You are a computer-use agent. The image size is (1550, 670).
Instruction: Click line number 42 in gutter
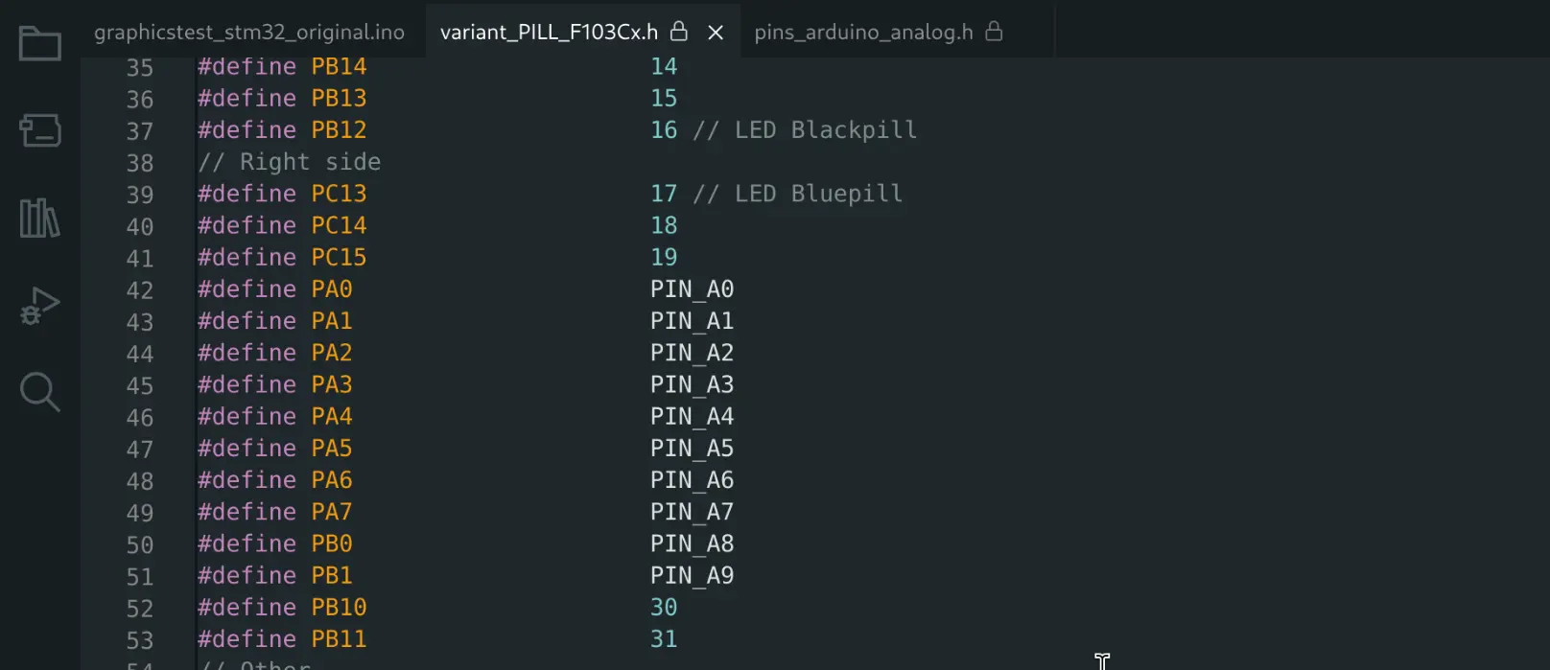140,290
